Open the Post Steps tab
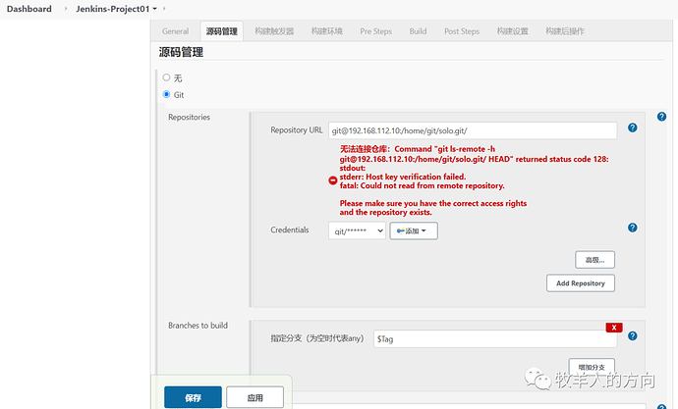Viewport: 678px width, 409px height. [x=462, y=31]
